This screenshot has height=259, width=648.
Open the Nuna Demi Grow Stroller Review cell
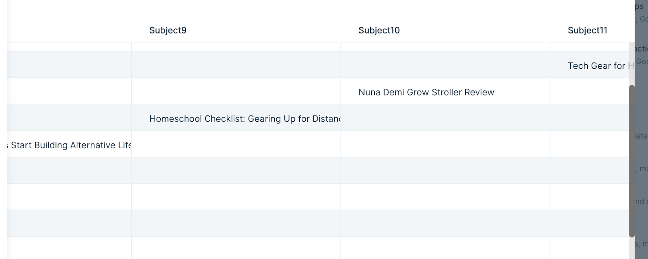445,91
